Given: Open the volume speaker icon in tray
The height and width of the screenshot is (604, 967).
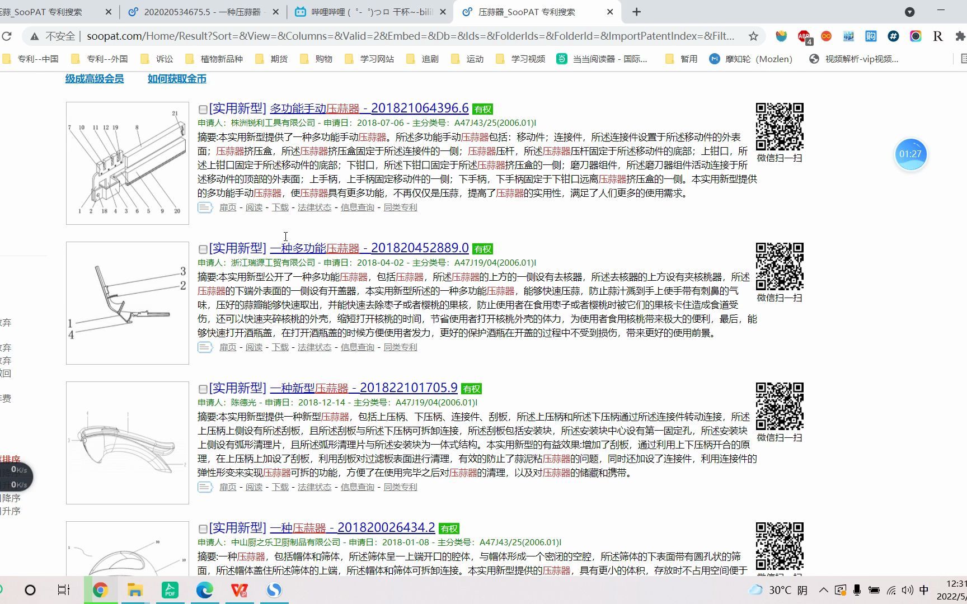Looking at the screenshot, I should click(908, 590).
